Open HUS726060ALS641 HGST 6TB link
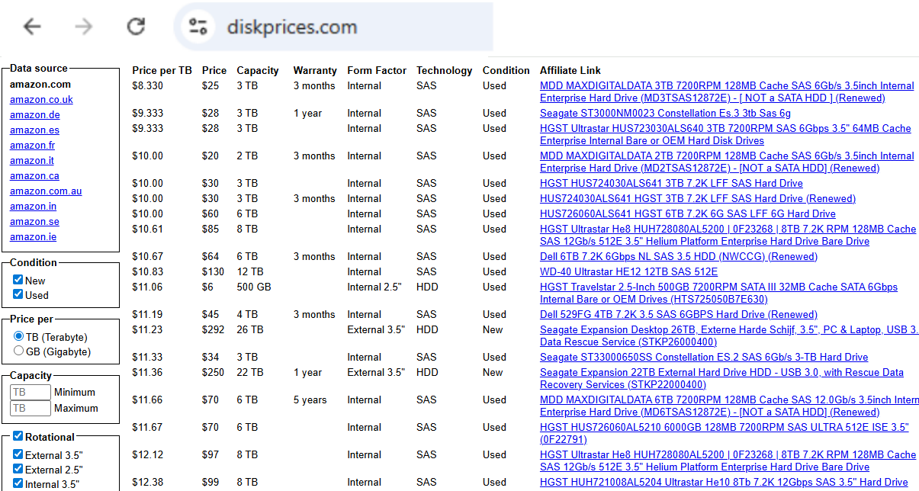 pyautogui.click(x=688, y=213)
